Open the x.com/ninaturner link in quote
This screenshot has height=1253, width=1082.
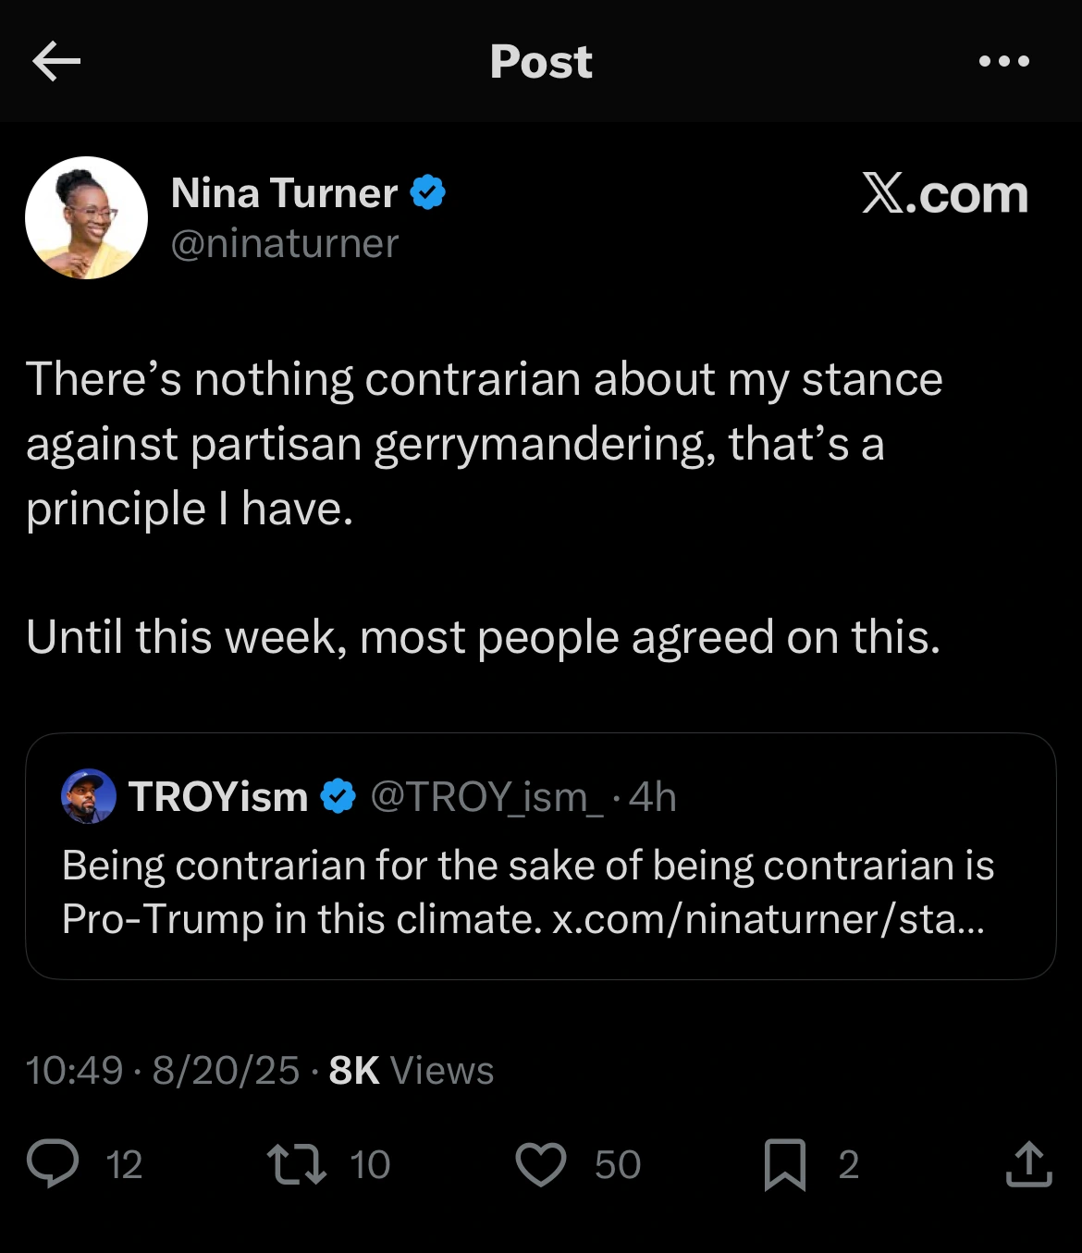768,919
